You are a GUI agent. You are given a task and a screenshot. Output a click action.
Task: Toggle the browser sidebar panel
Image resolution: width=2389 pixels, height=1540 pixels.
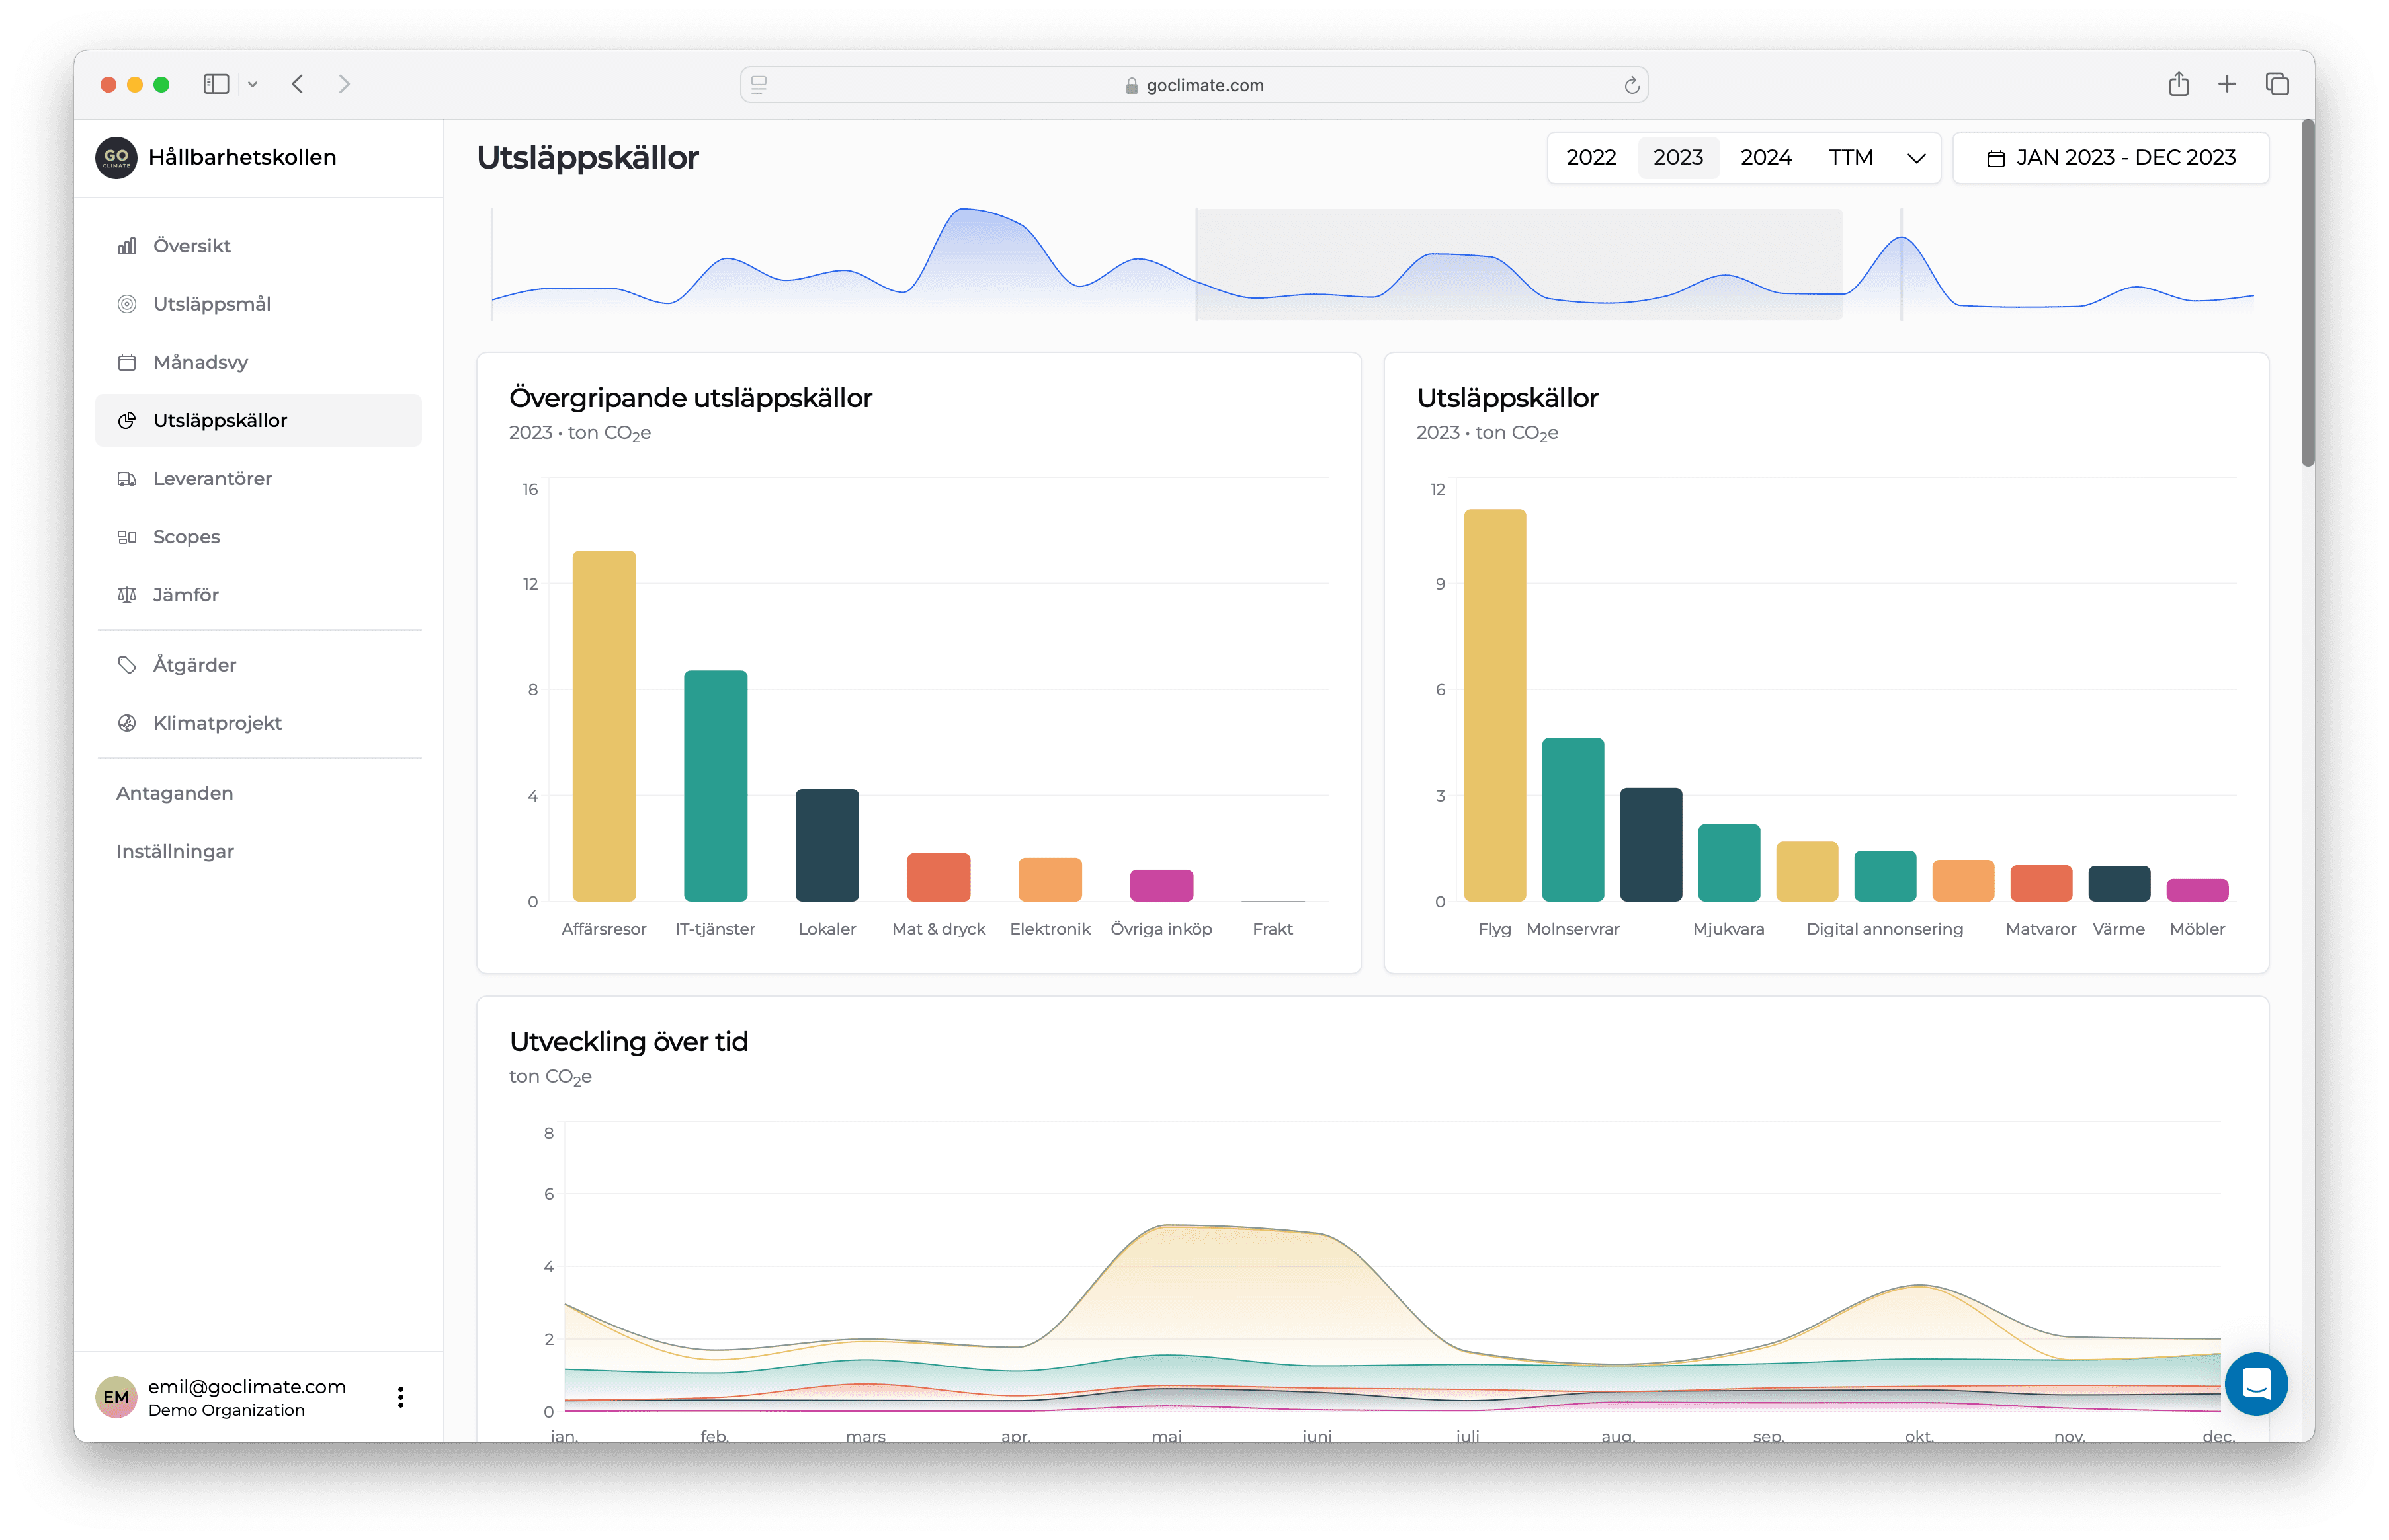pyautogui.click(x=216, y=85)
